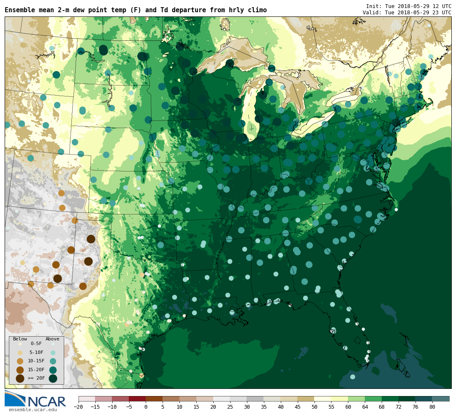This screenshot has height=415, width=456.
Task: Click the '72' color bar tick label
Action: pyautogui.click(x=399, y=407)
